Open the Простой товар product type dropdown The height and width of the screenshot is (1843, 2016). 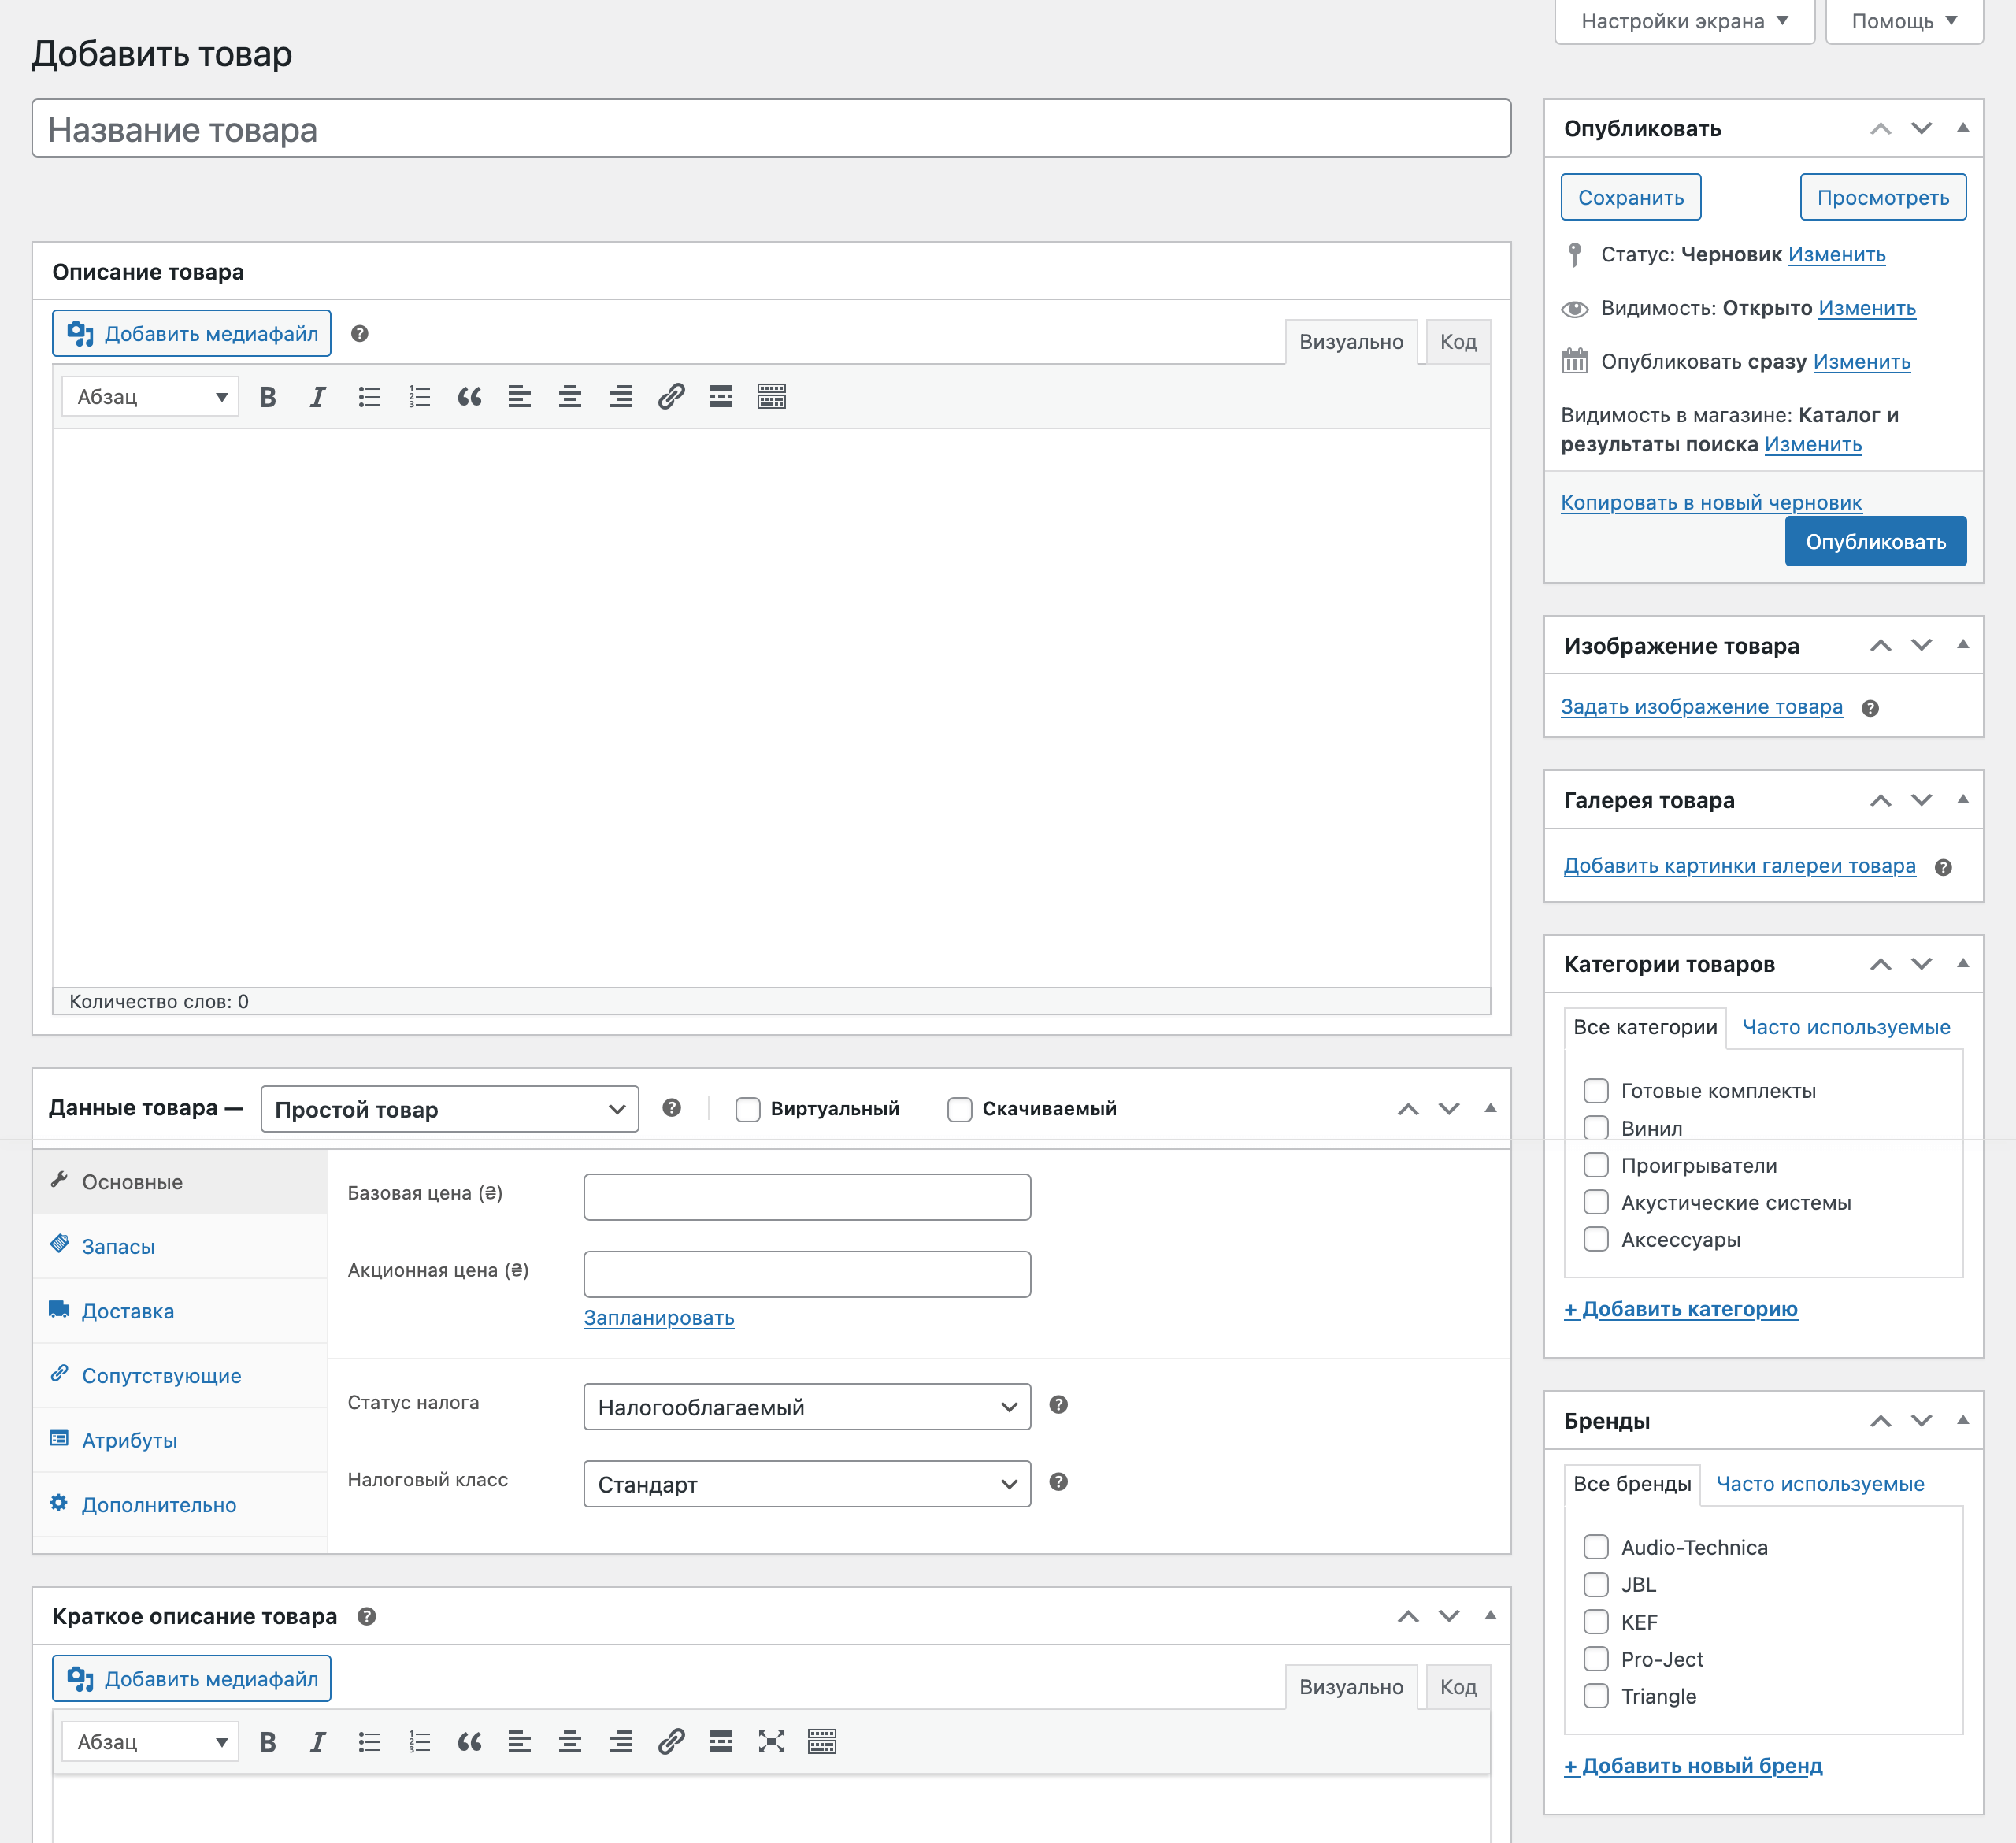pyautogui.click(x=450, y=1109)
